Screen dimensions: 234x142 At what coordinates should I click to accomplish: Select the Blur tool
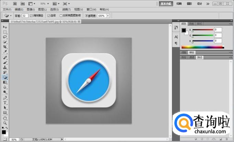tap(5, 87)
